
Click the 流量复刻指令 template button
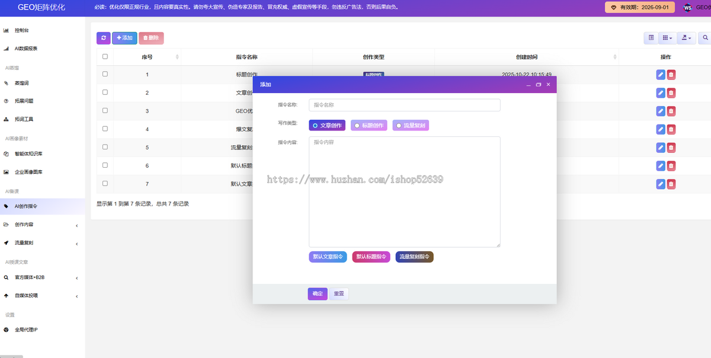point(415,257)
